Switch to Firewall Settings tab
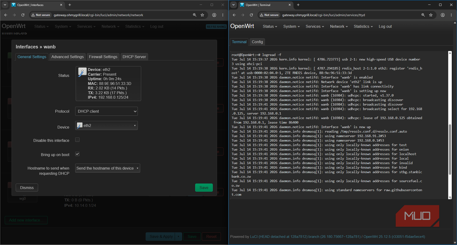This screenshot has width=457, height=245. (103, 57)
